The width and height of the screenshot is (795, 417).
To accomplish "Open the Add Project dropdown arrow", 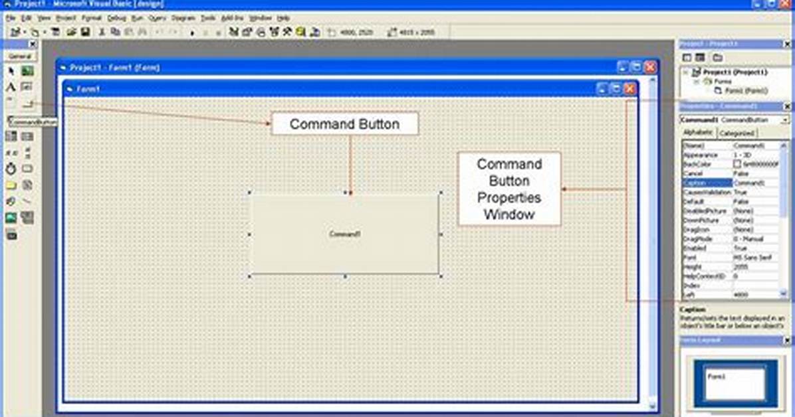I will coord(25,33).
